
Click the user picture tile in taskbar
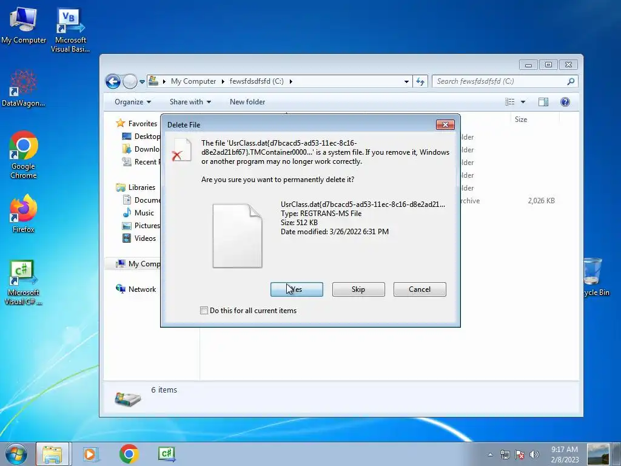598,454
